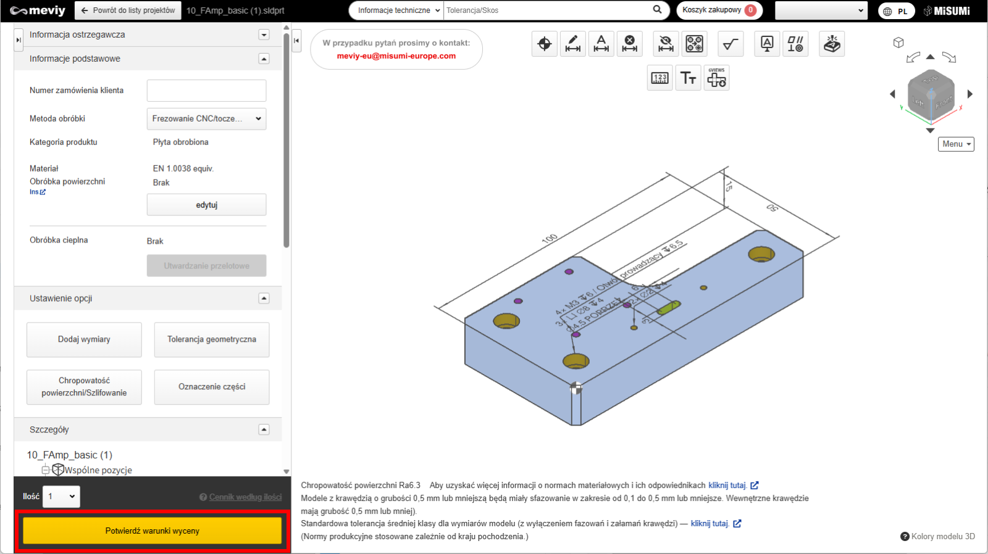The image size is (988, 554).
Task: Click the 6VIEWS download icon
Action: [x=716, y=78]
